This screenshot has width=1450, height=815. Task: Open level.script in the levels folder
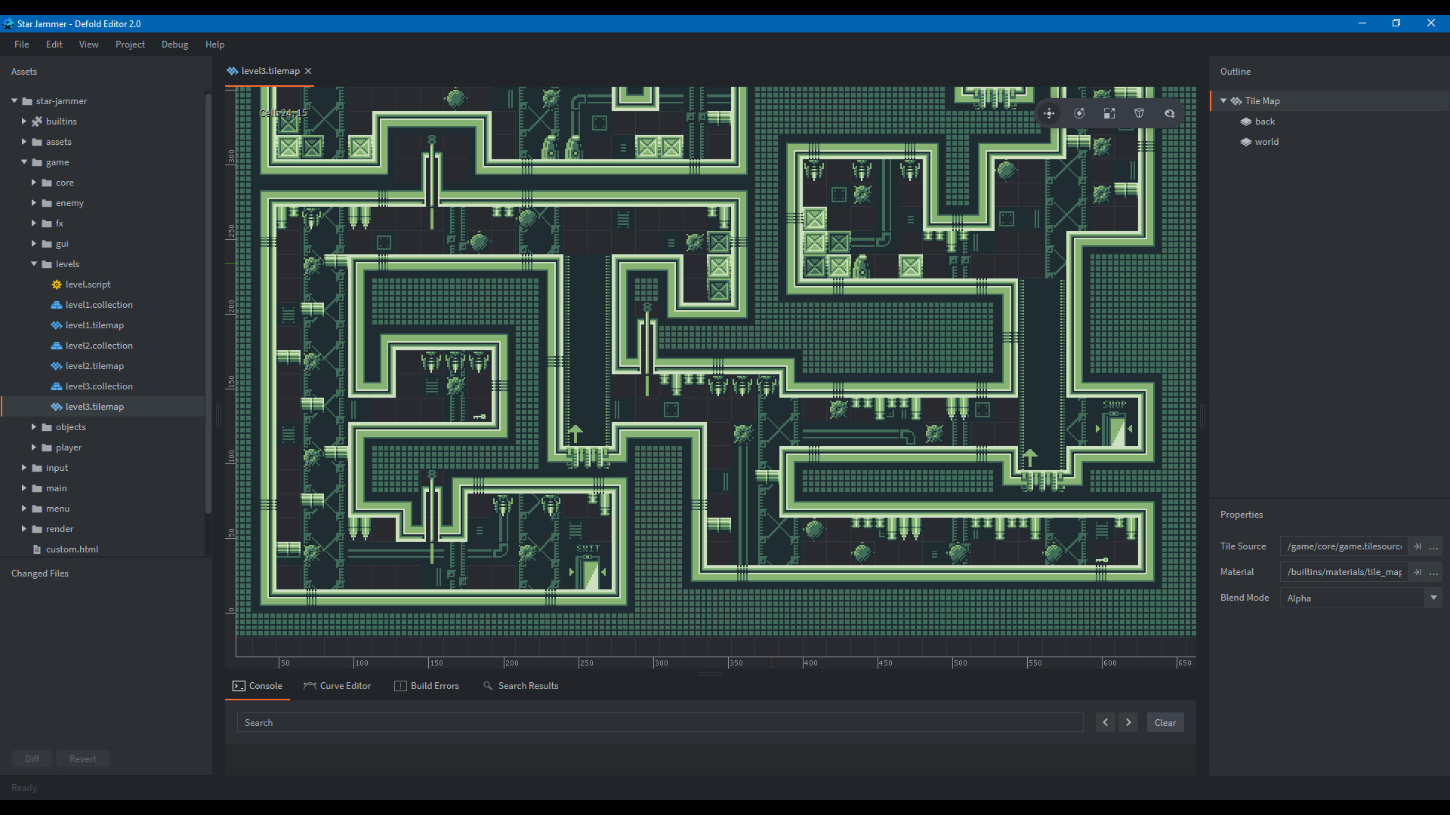pyautogui.click(x=88, y=284)
